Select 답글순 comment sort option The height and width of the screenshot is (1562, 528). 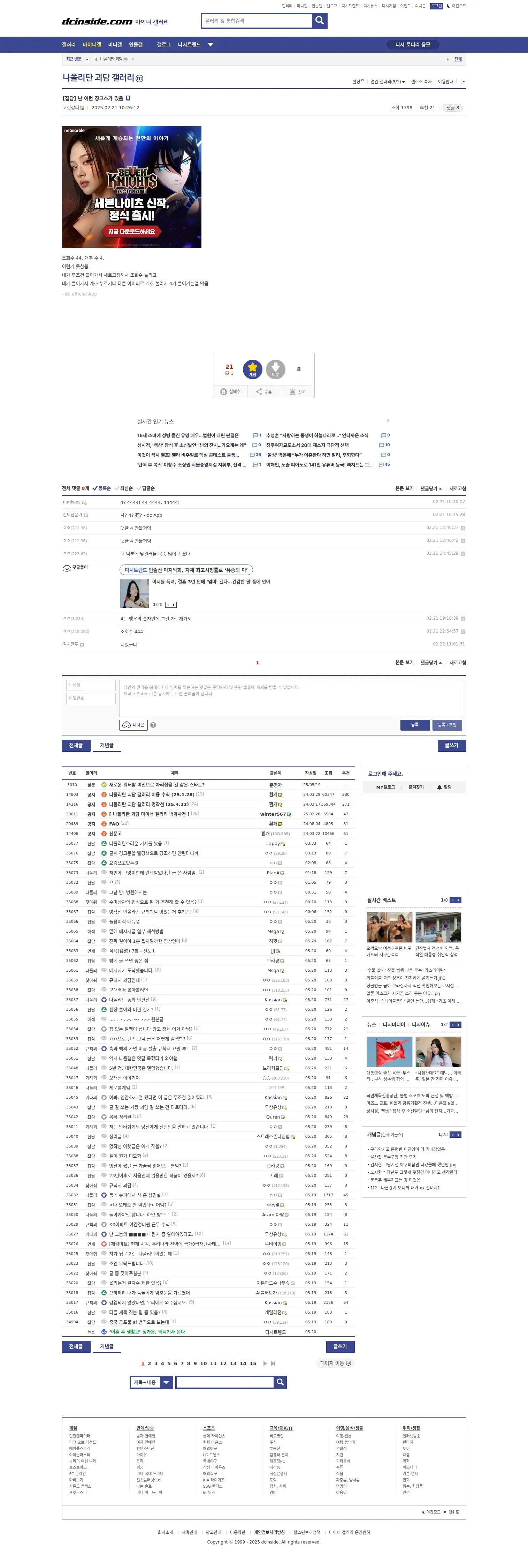click(145, 488)
